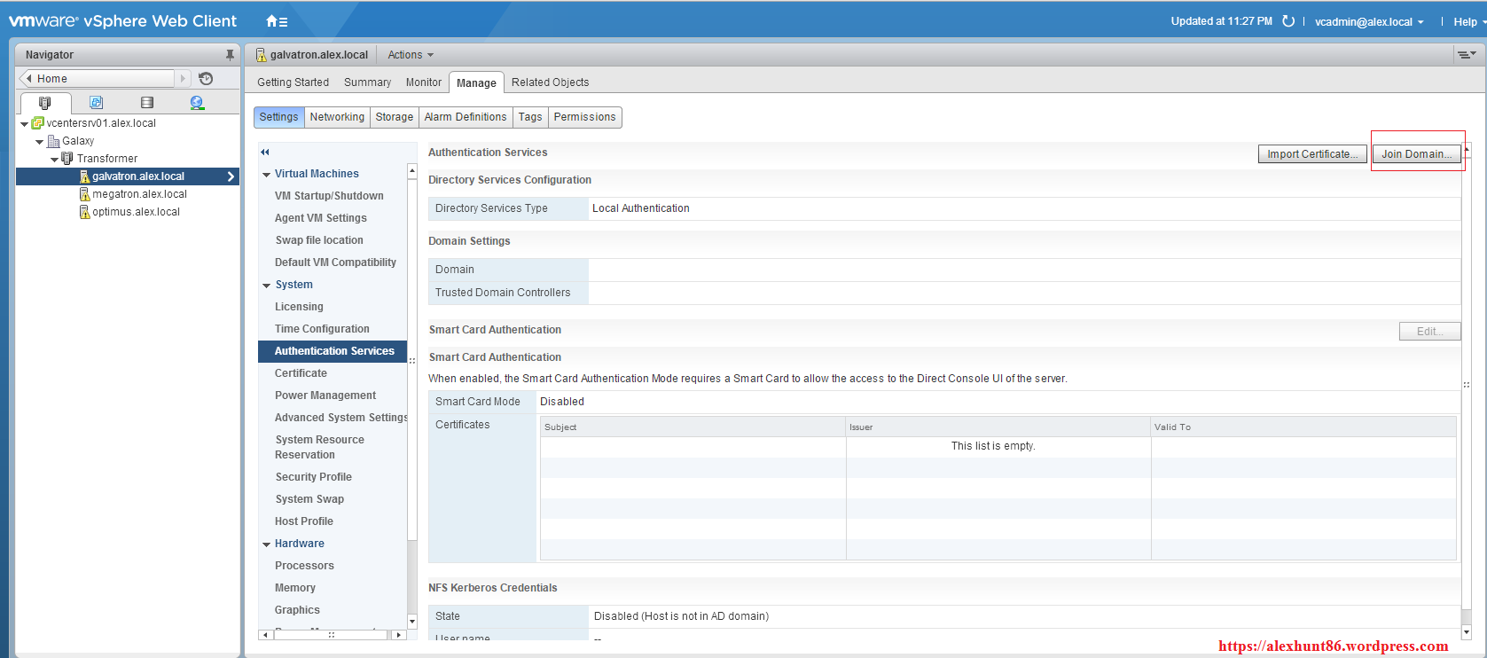The height and width of the screenshot is (658, 1487).
Task: Switch to the Summary tab
Action: pyautogui.click(x=367, y=82)
